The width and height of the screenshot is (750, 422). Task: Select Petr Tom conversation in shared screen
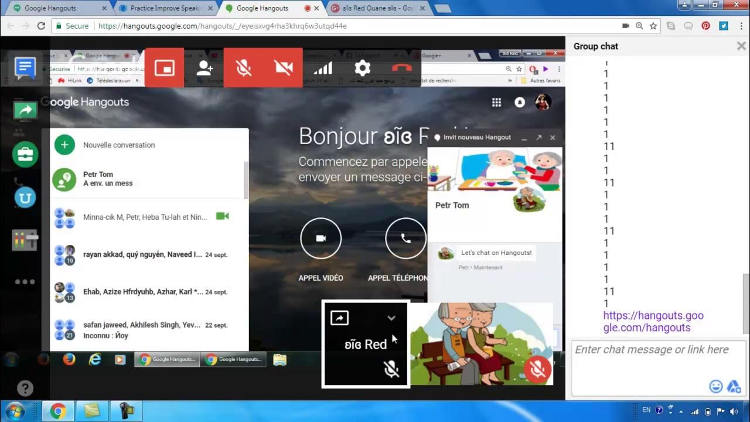point(146,179)
